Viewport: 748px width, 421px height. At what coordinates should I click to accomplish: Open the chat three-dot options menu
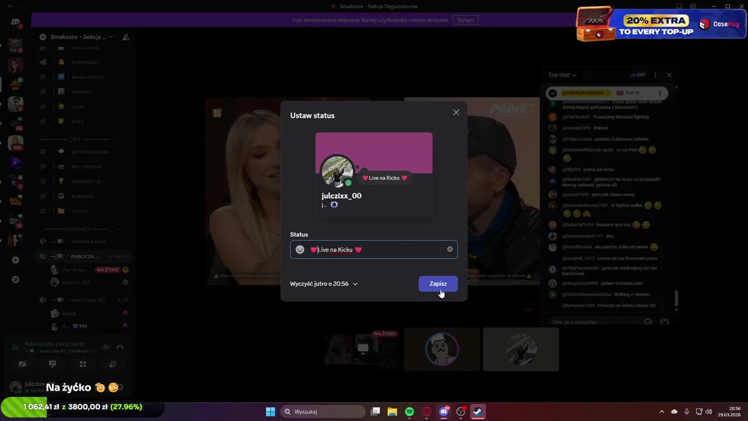655,75
